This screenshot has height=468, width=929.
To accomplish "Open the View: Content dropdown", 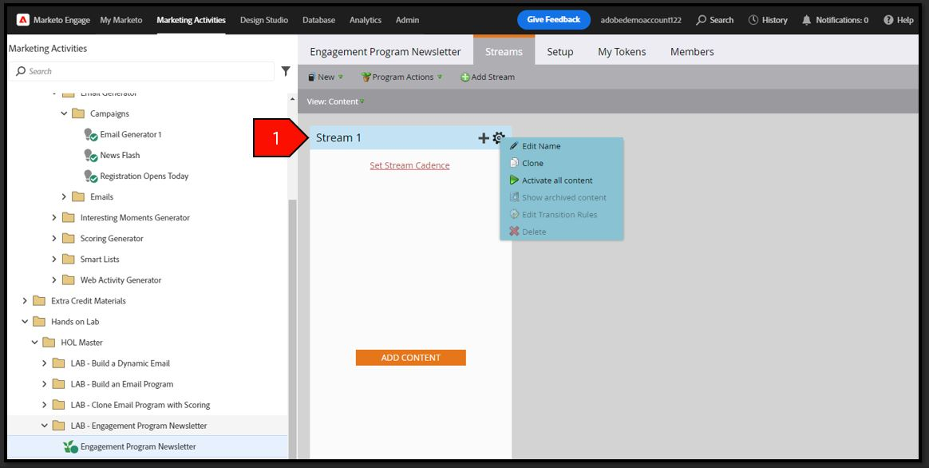I will 335,101.
